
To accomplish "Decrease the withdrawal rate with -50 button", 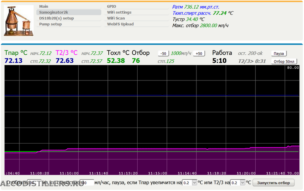I will coord(163,54).
